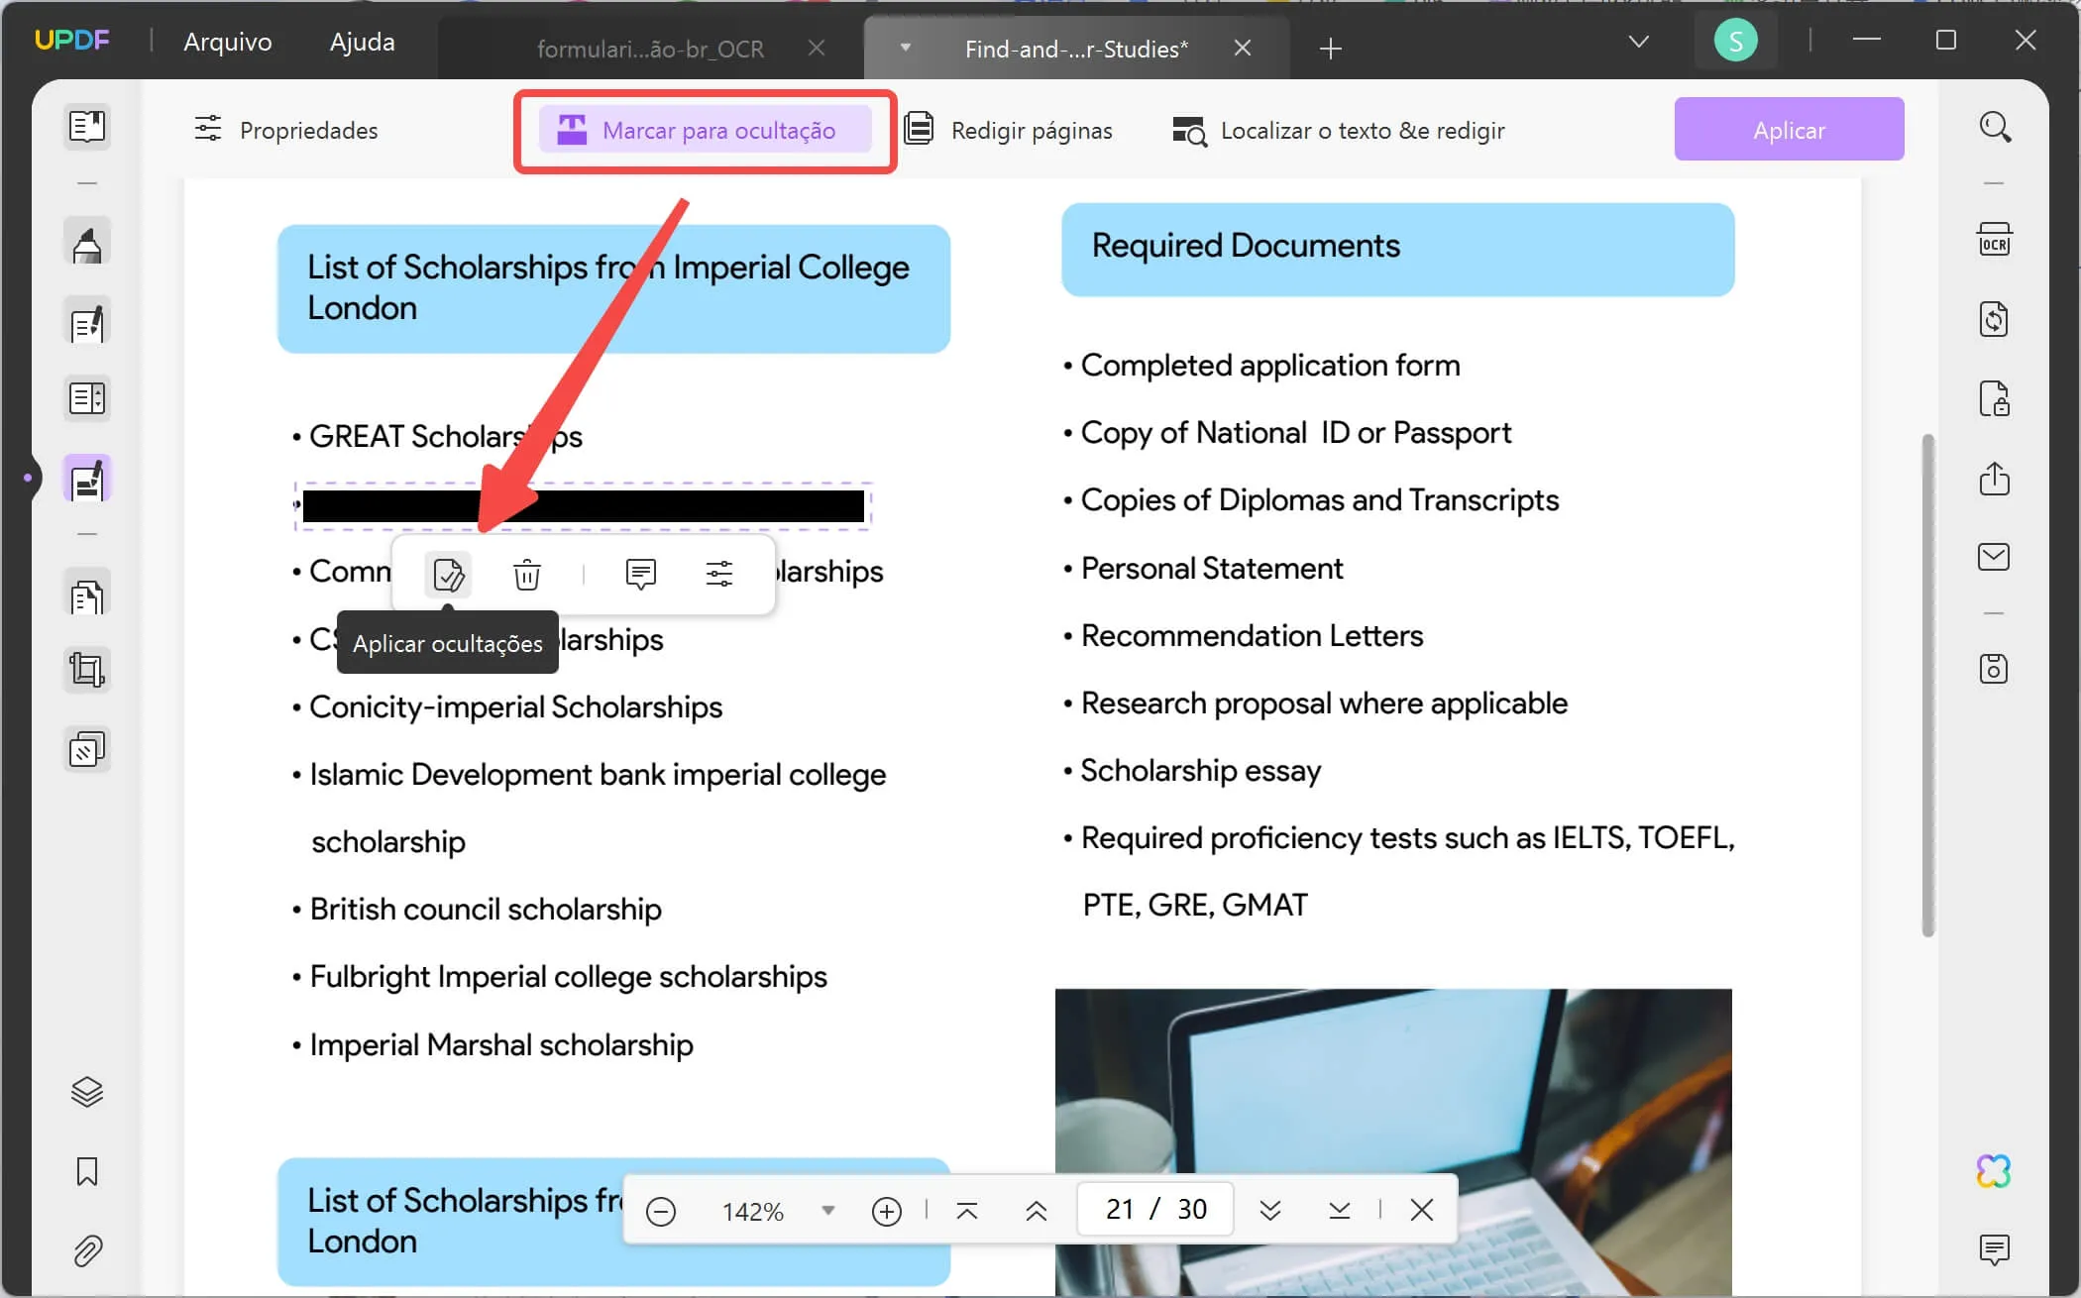Add a note to the redaction mark

pos(641,574)
